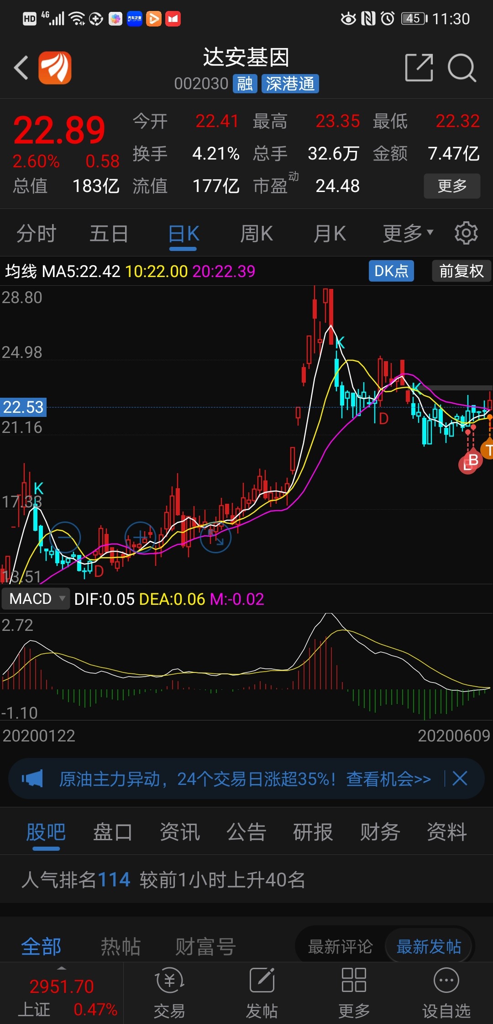Tap the stock name 达安基因
Image resolution: width=493 pixels, height=1024 pixels.
coord(246,57)
